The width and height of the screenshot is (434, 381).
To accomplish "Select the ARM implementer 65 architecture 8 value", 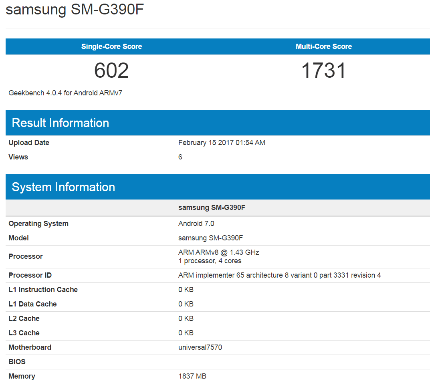I will 280,275.
